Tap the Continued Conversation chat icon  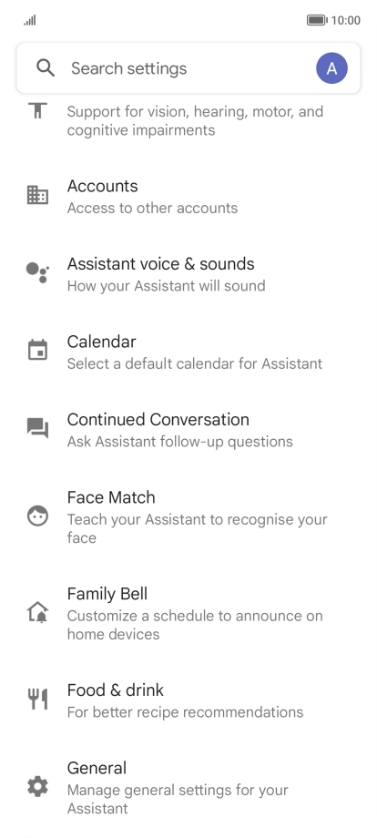[x=37, y=428]
